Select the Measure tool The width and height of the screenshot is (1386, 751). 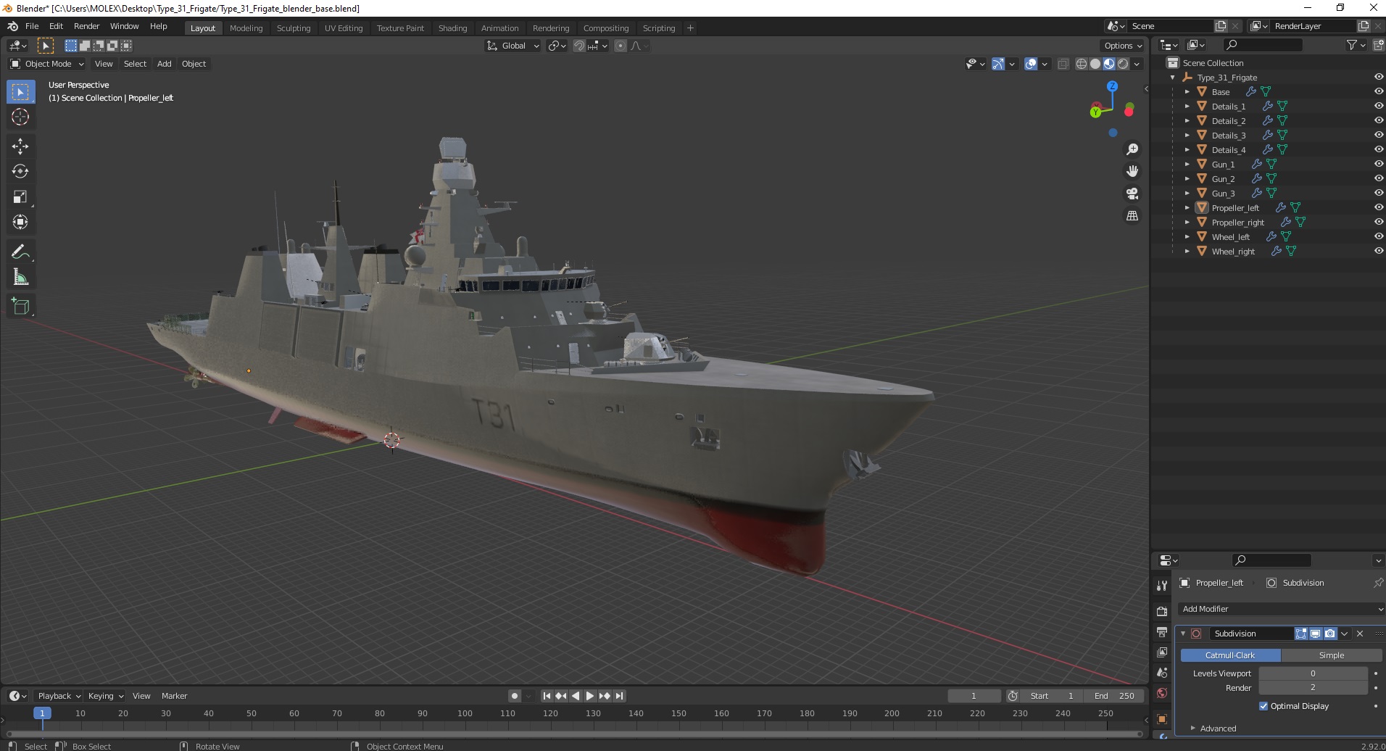click(20, 277)
